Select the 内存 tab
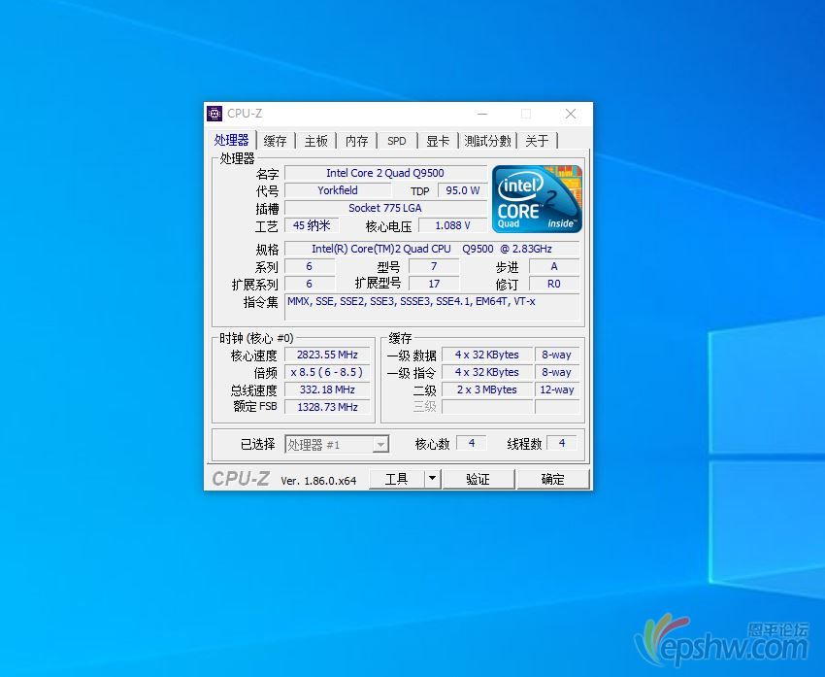Image resolution: width=825 pixels, height=677 pixels. pyautogui.click(x=357, y=141)
